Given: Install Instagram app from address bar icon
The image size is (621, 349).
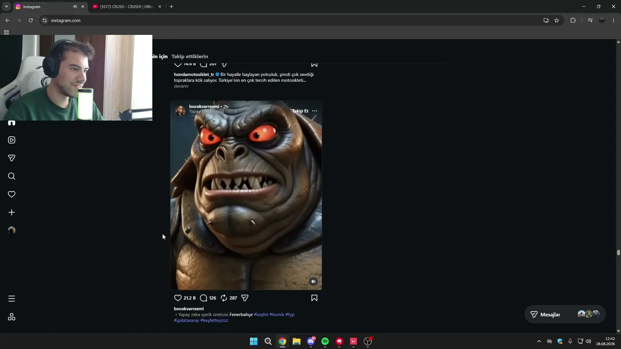Looking at the screenshot, I should pos(546,20).
